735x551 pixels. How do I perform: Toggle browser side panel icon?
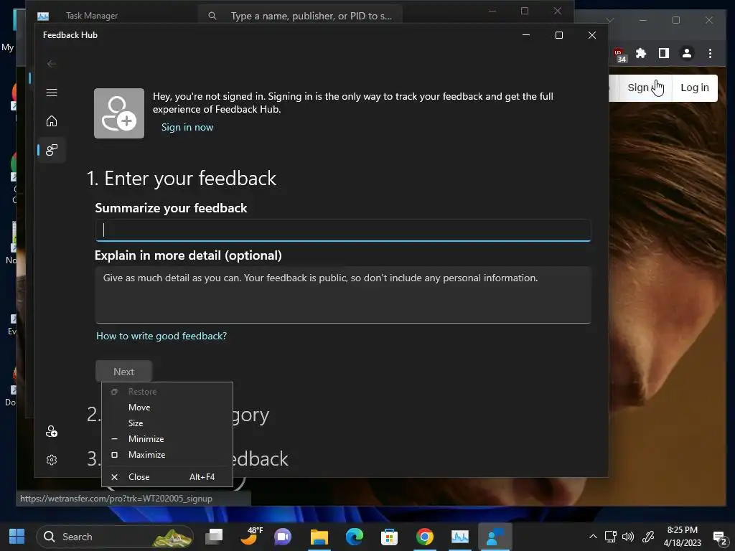(664, 53)
